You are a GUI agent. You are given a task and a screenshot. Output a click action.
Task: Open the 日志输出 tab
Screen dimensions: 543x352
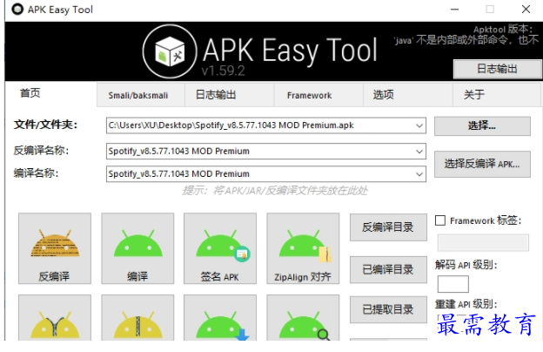click(x=229, y=95)
